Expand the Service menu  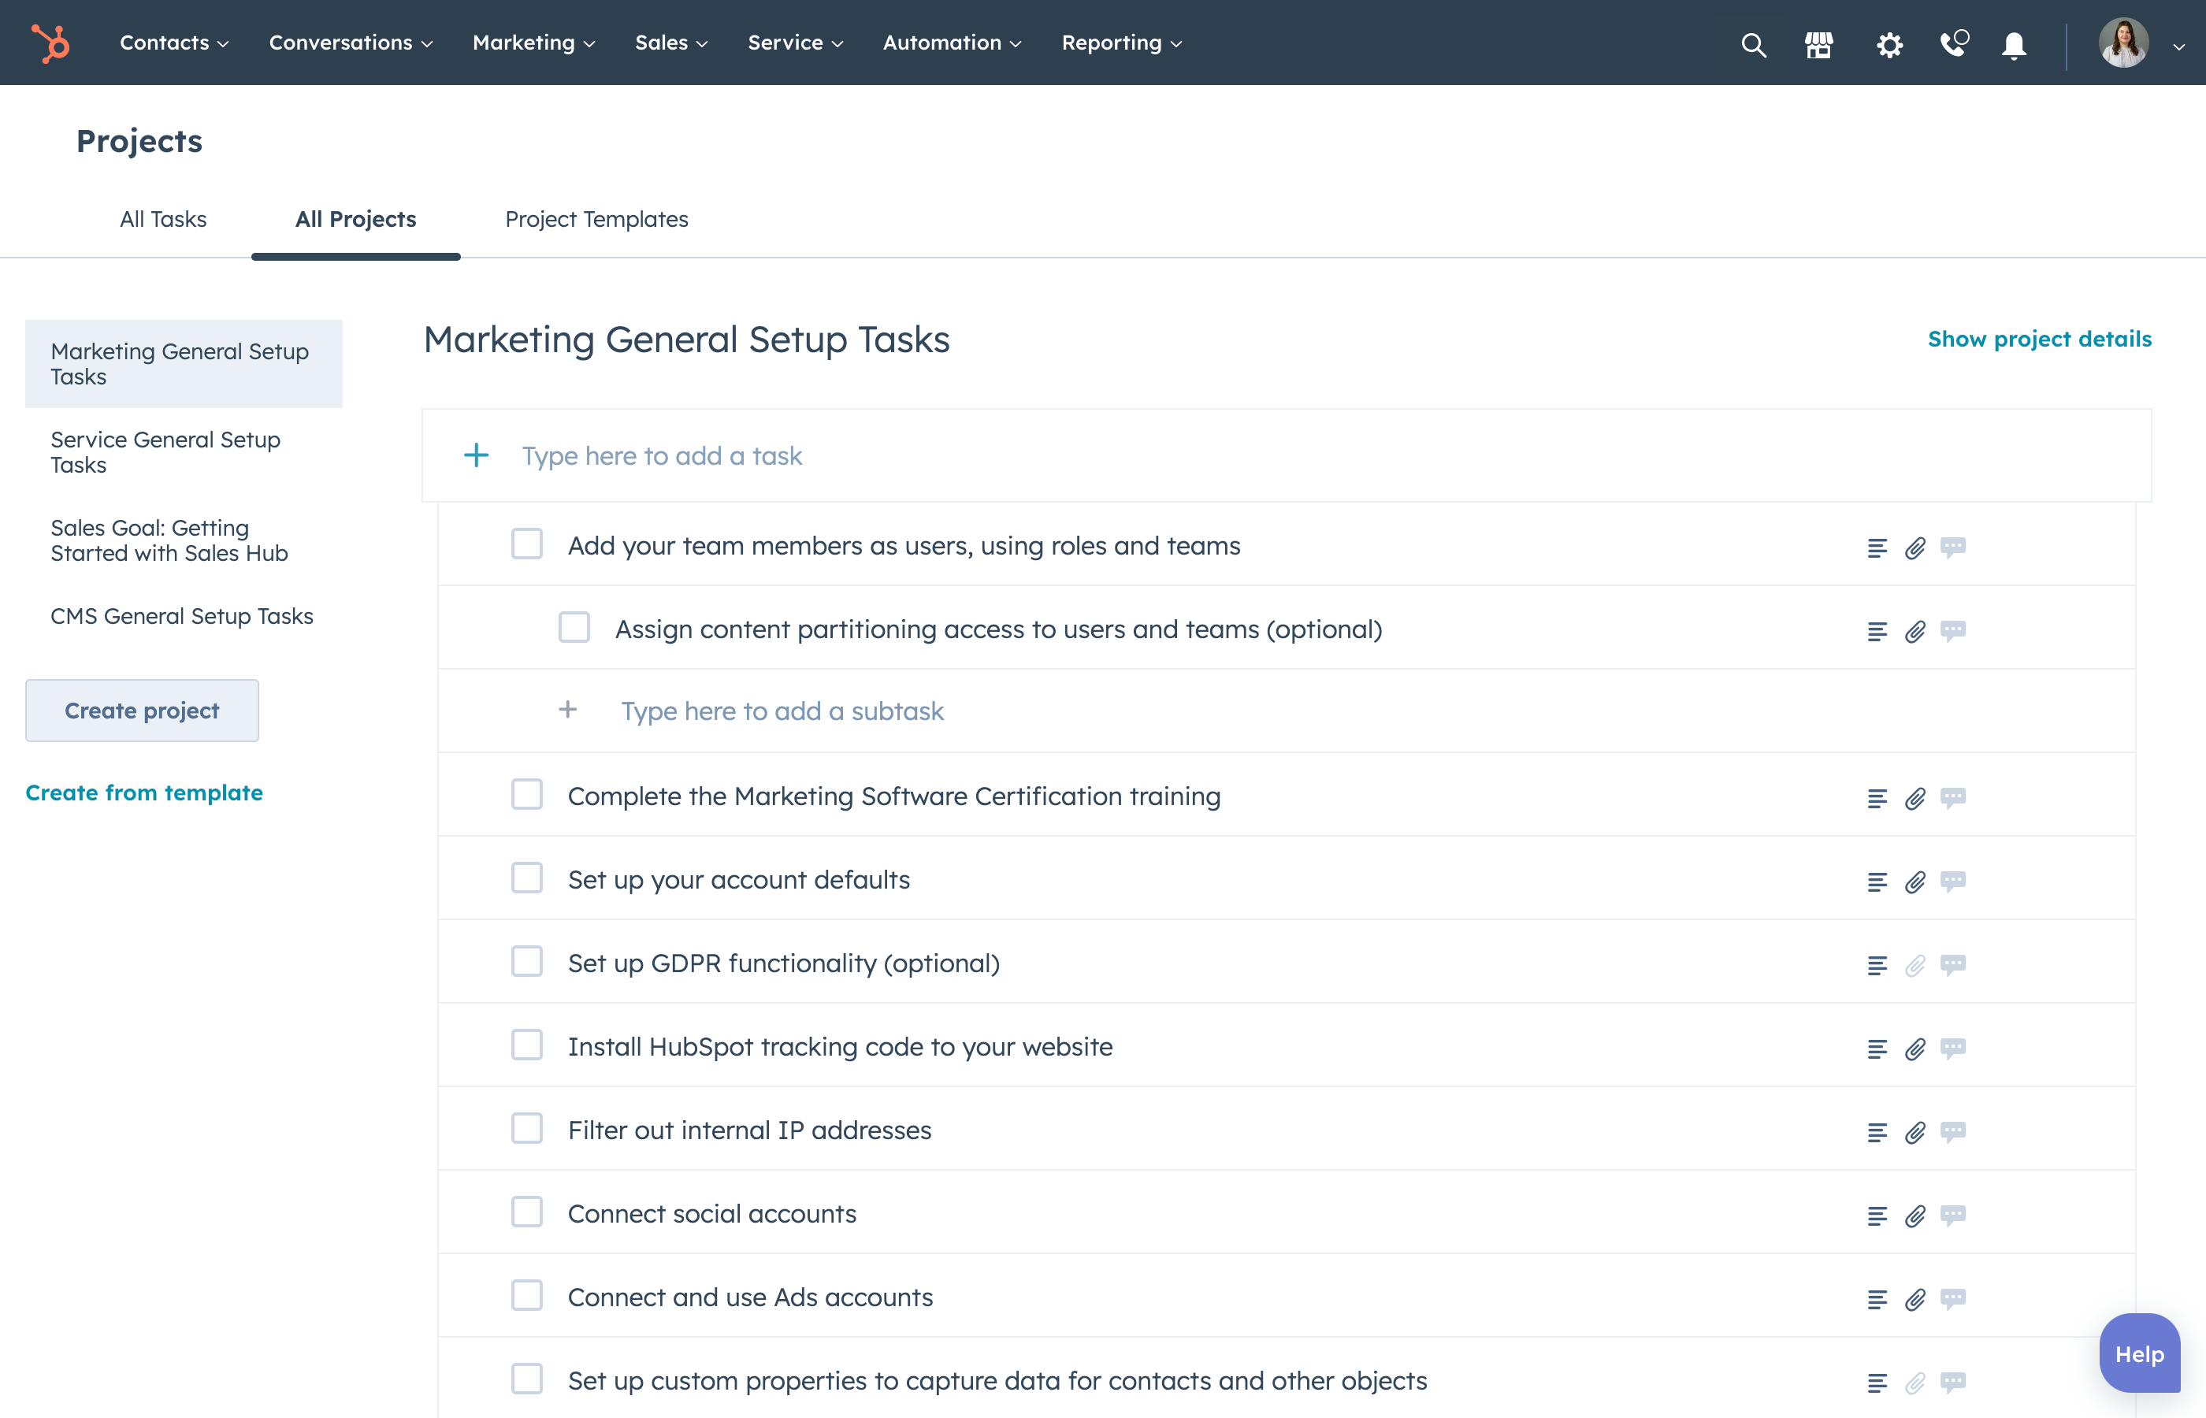tap(796, 43)
